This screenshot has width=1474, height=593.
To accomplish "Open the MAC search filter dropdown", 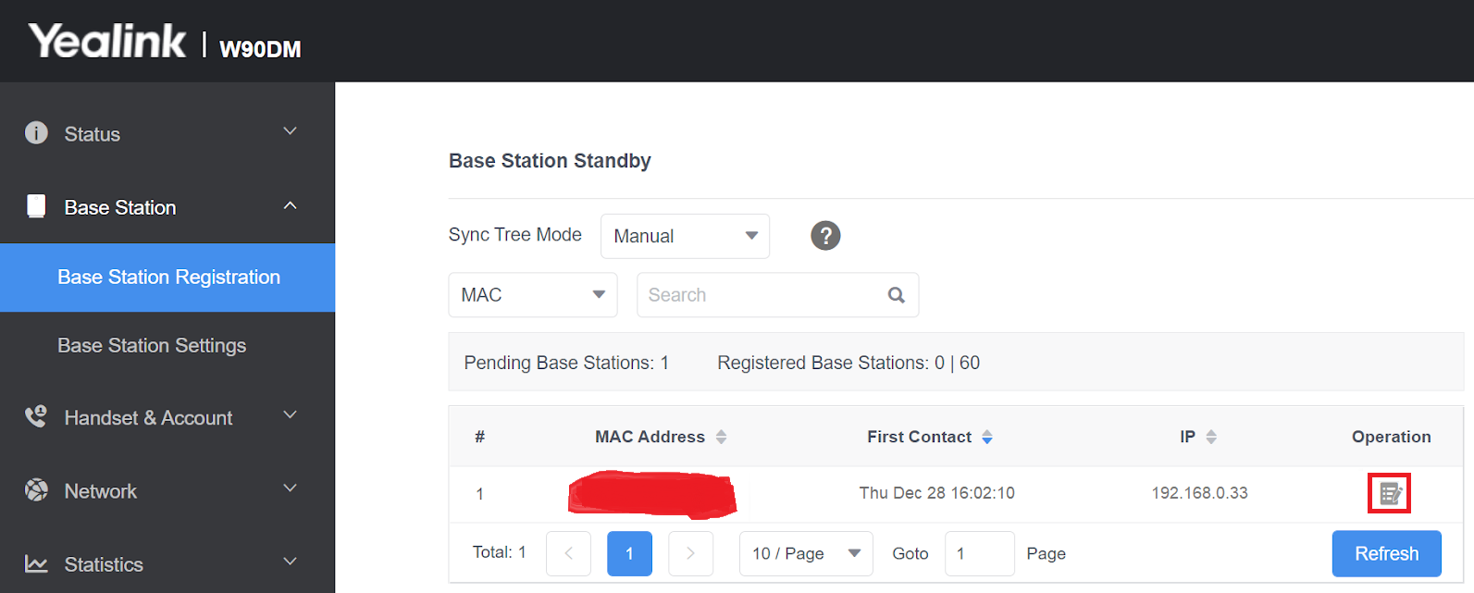I will [532, 295].
